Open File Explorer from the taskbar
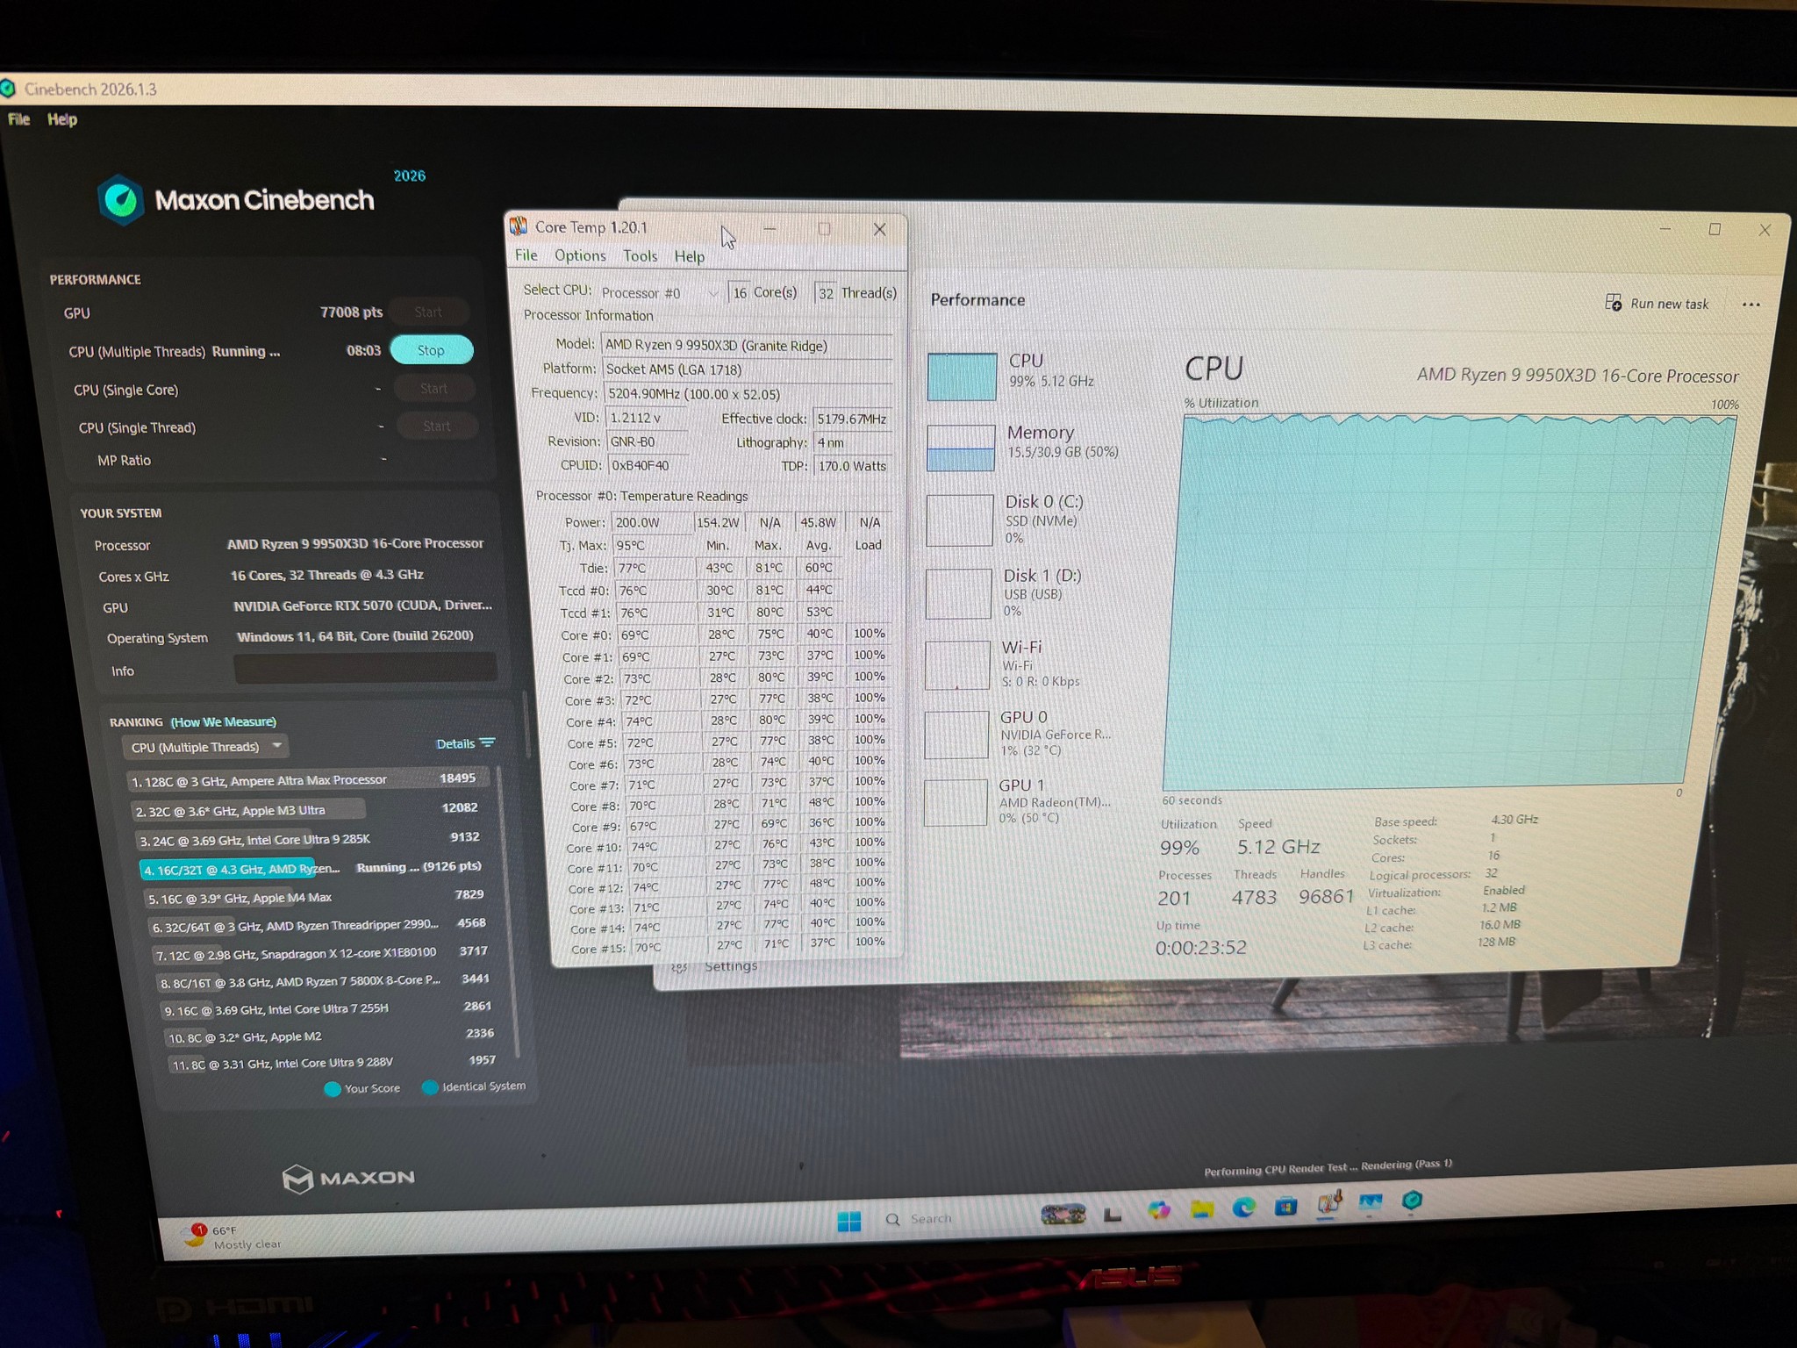Image resolution: width=1797 pixels, height=1348 pixels. (x=1201, y=1210)
